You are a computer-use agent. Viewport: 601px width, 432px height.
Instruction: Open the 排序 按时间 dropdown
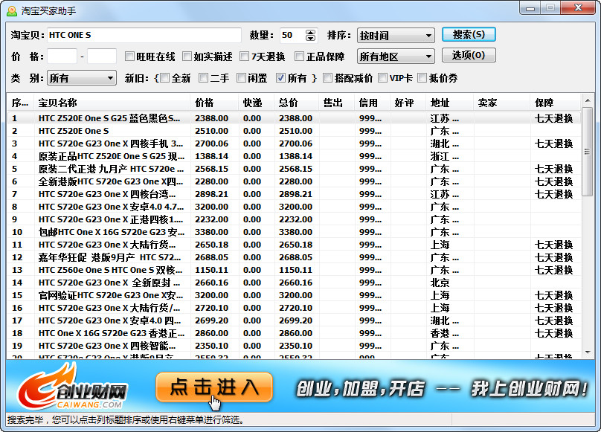(396, 36)
